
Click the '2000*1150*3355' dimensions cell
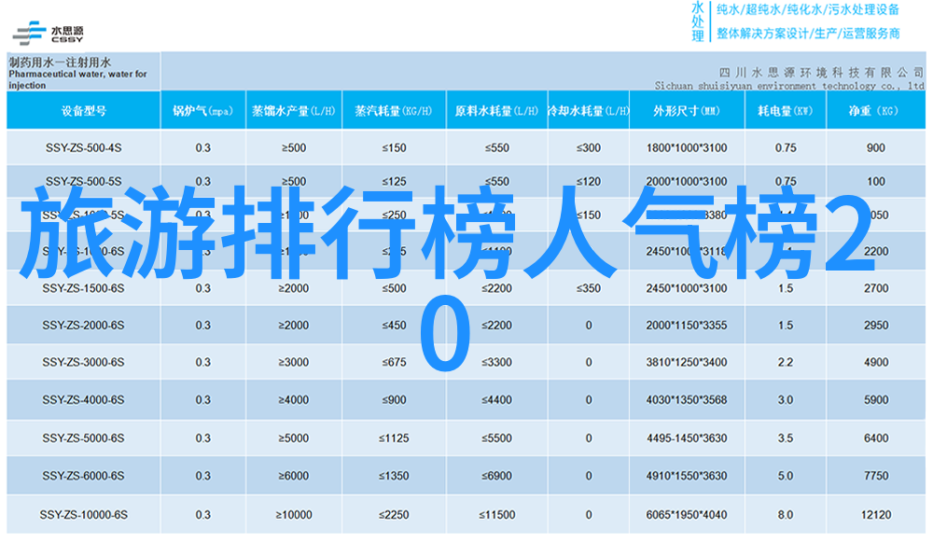tap(687, 325)
